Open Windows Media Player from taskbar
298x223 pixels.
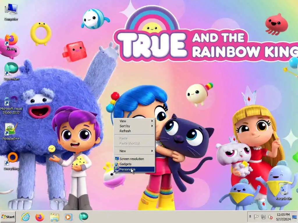(68, 217)
